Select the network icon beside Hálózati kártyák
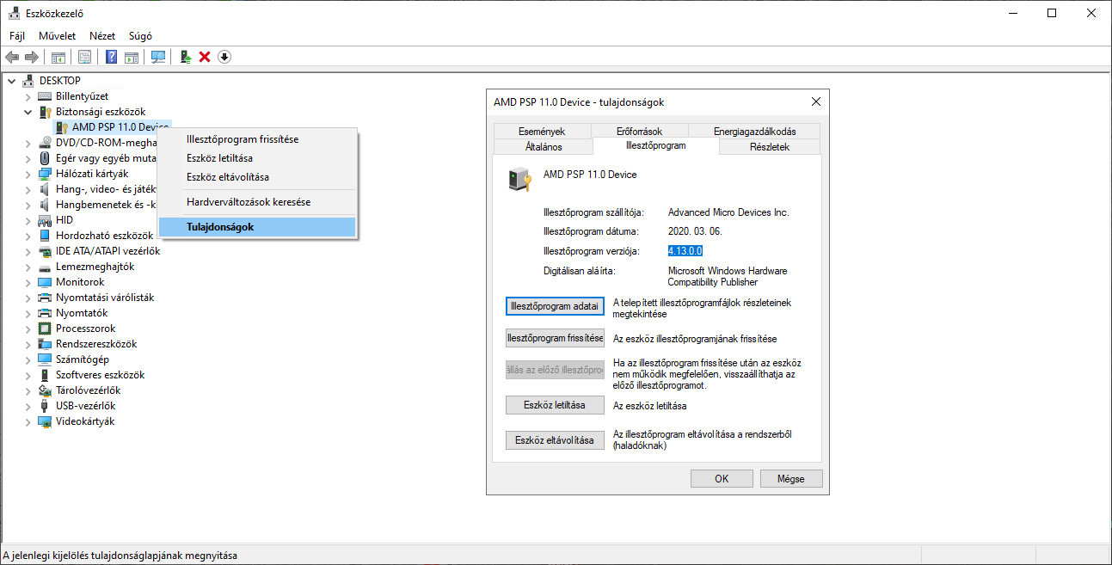 point(45,174)
